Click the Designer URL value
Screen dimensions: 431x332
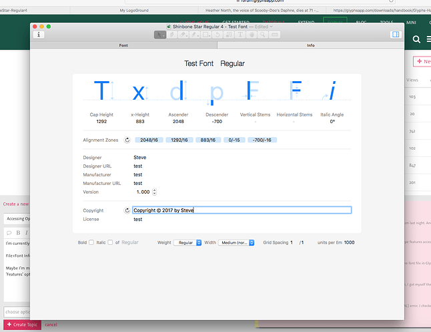[x=138, y=166]
